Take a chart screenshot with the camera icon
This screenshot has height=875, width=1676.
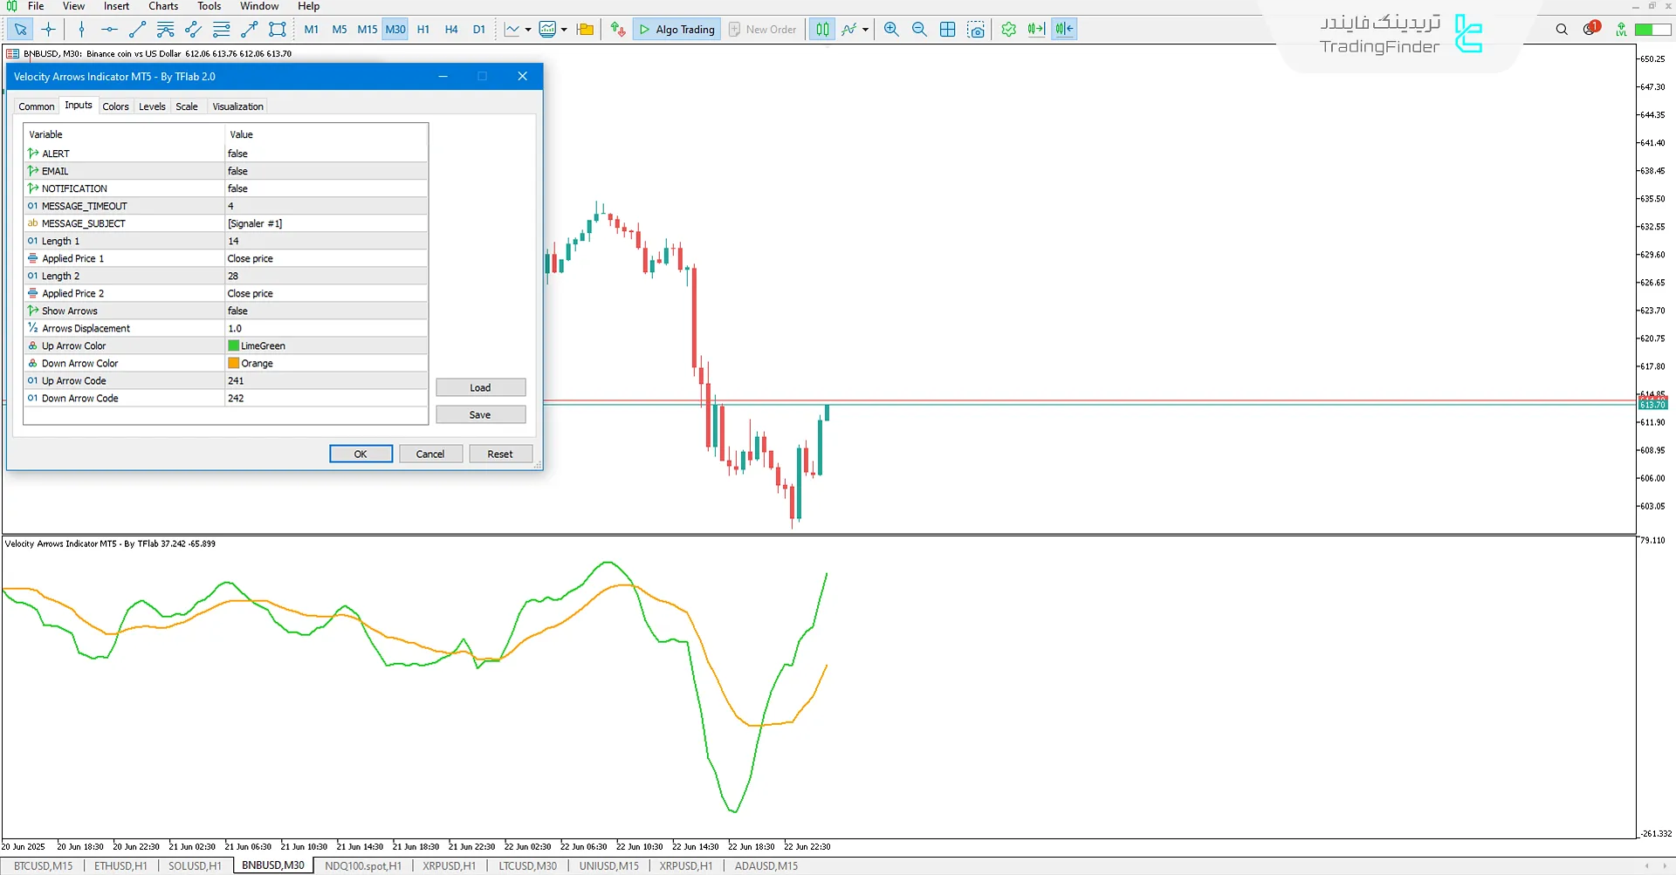click(976, 29)
